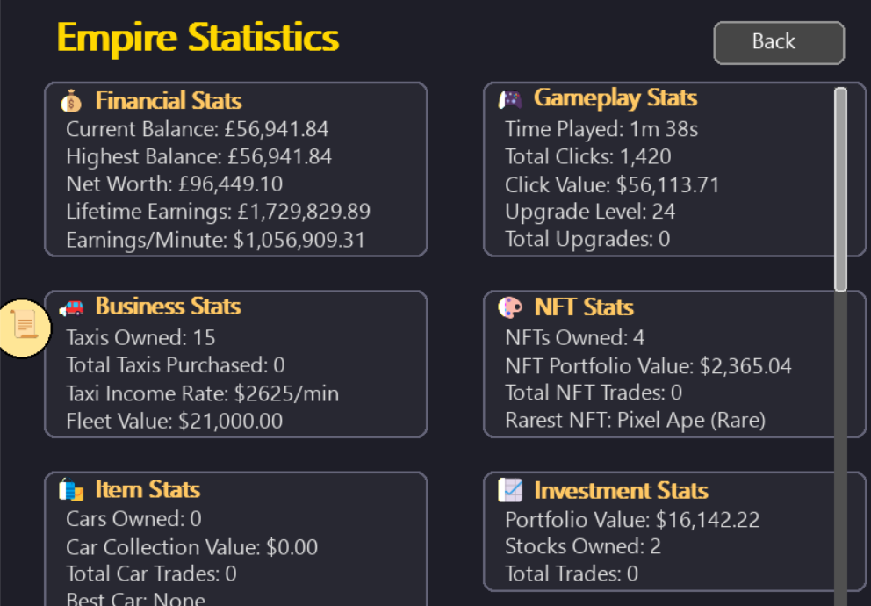Click the taxi car Business Stats icon
Screen dimensions: 871x606
[72, 307]
